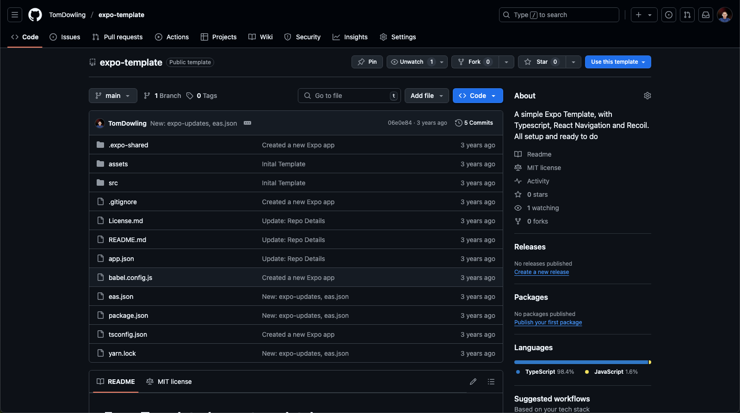Open create-new dropdown caret in header
Image resolution: width=740 pixels, height=413 pixels.
[650, 15]
